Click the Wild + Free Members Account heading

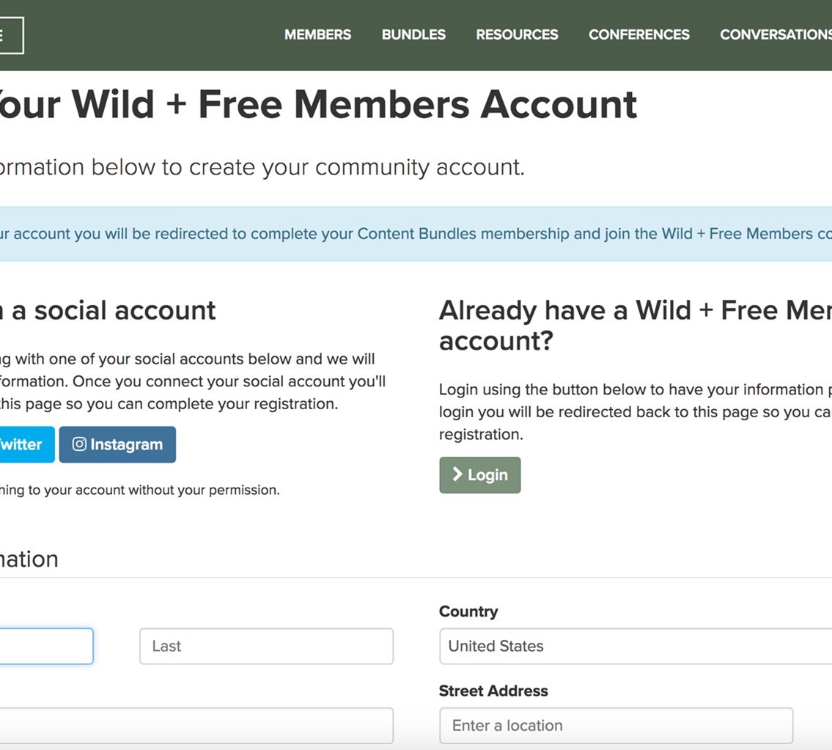tap(317, 105)
